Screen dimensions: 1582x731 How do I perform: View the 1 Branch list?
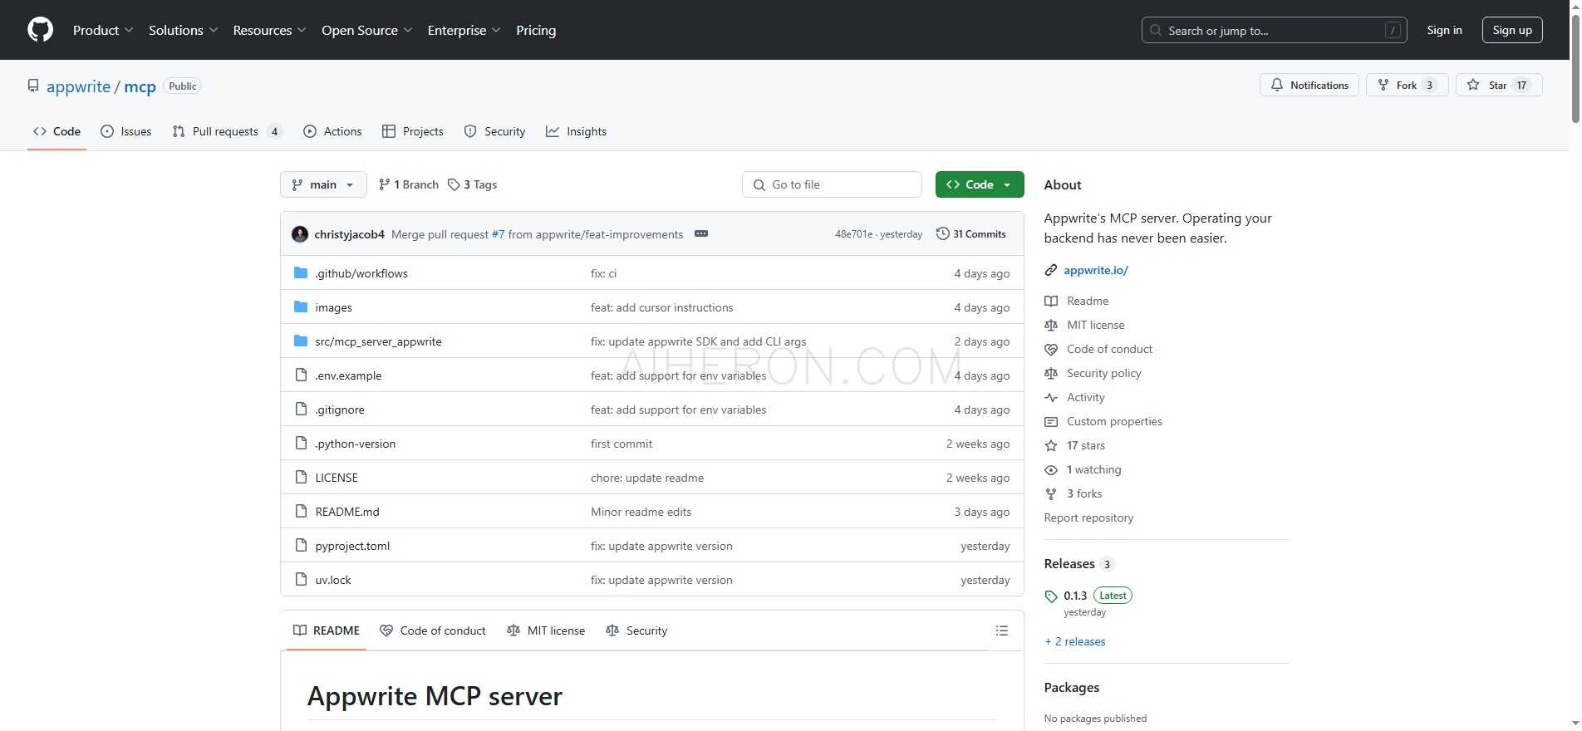(x=409, y=184)
